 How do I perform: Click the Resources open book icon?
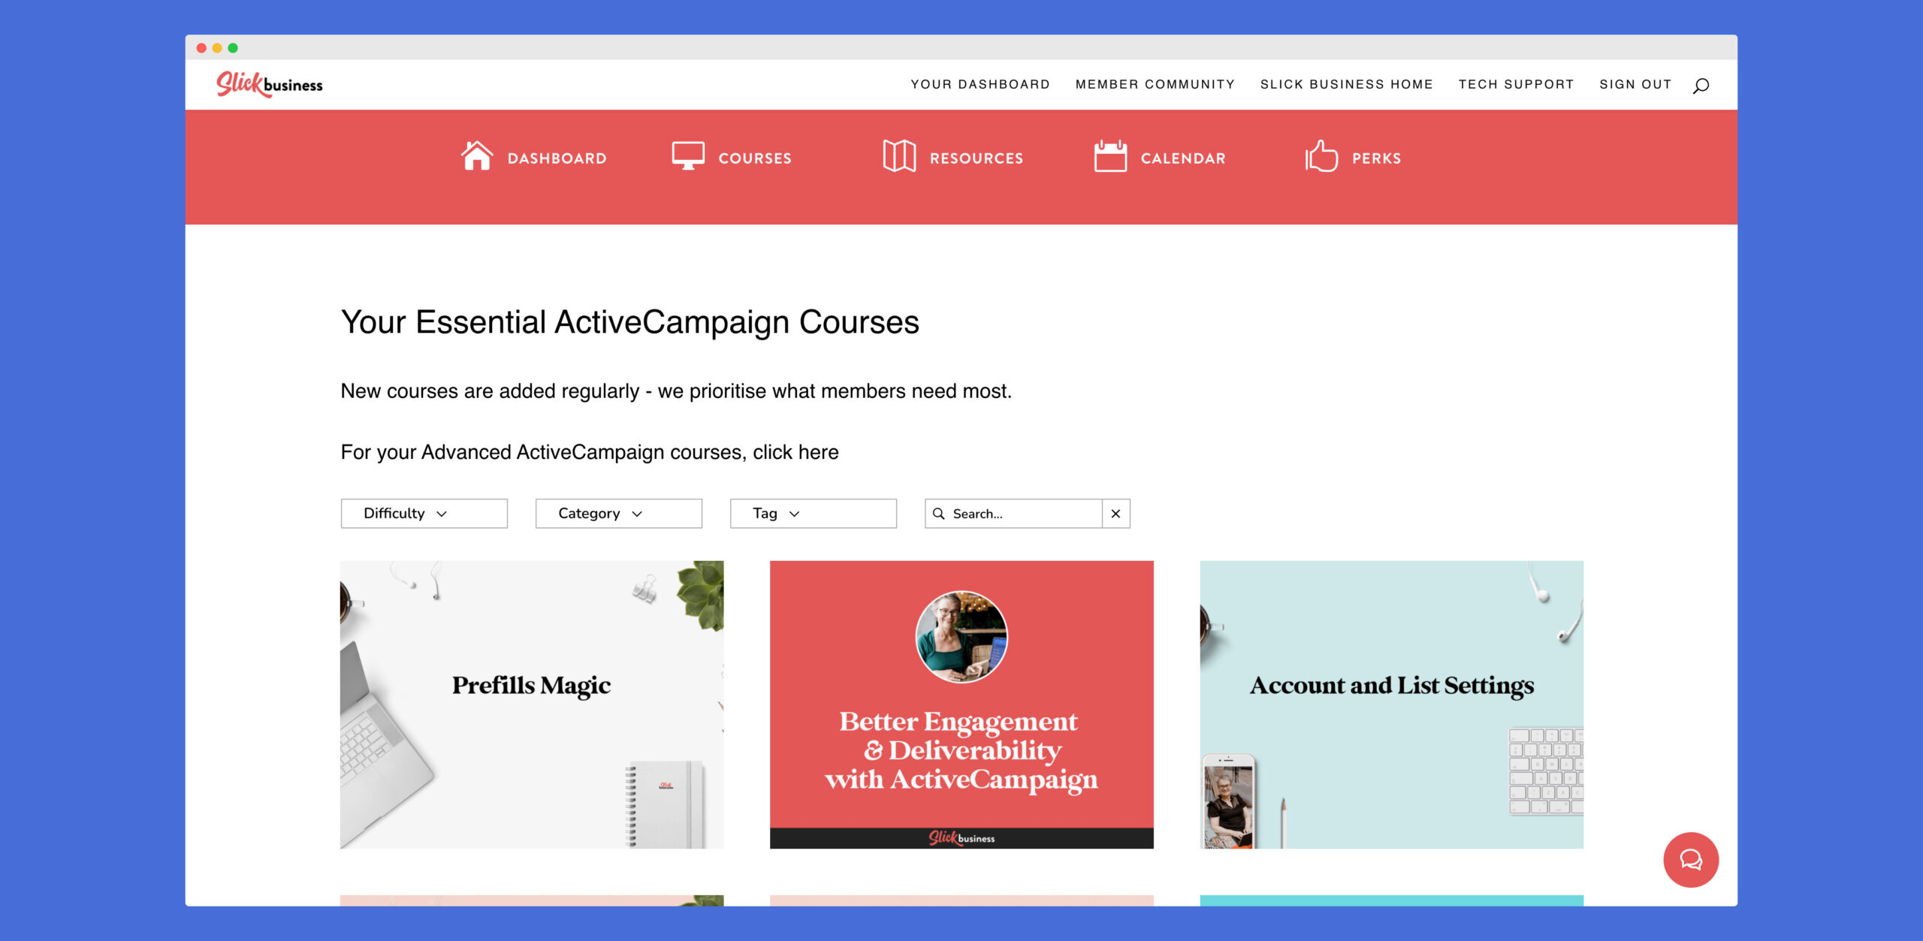point(899,156)
